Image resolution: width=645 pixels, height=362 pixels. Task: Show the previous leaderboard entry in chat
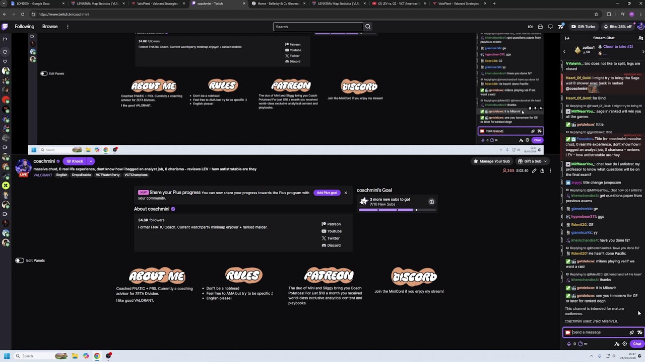[x=564, y=51]
